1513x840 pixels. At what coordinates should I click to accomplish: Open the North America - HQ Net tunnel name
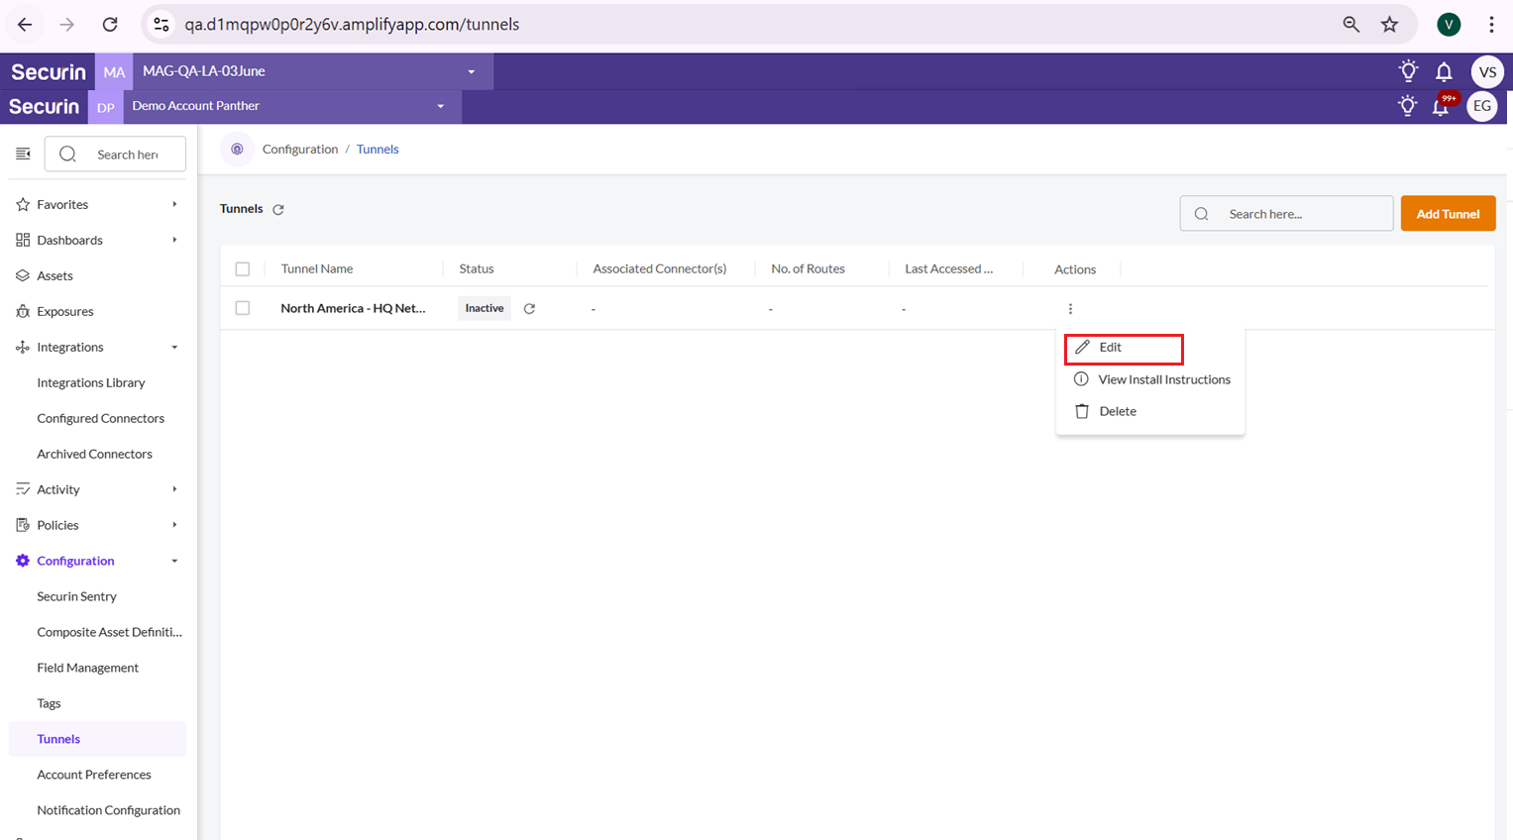(353, 308)
